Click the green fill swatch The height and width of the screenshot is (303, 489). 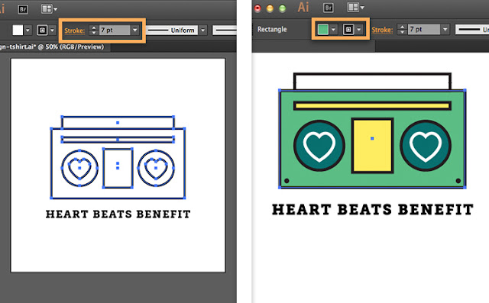point(322,30)
